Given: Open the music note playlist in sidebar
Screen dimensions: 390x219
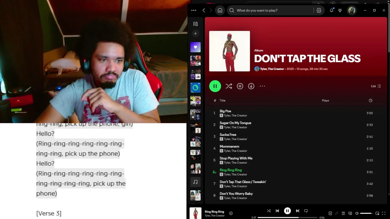Looking at the screenshot, I should point(196,182).
